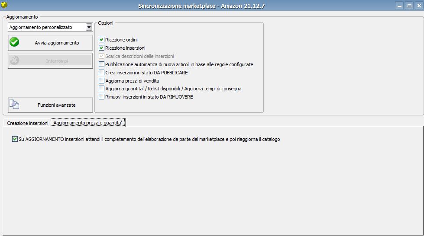Image resolution: width=424 pixels, height=236 pixels.
Task: Maximize the Sincronizzazione marketplace window
Action: 409,6
